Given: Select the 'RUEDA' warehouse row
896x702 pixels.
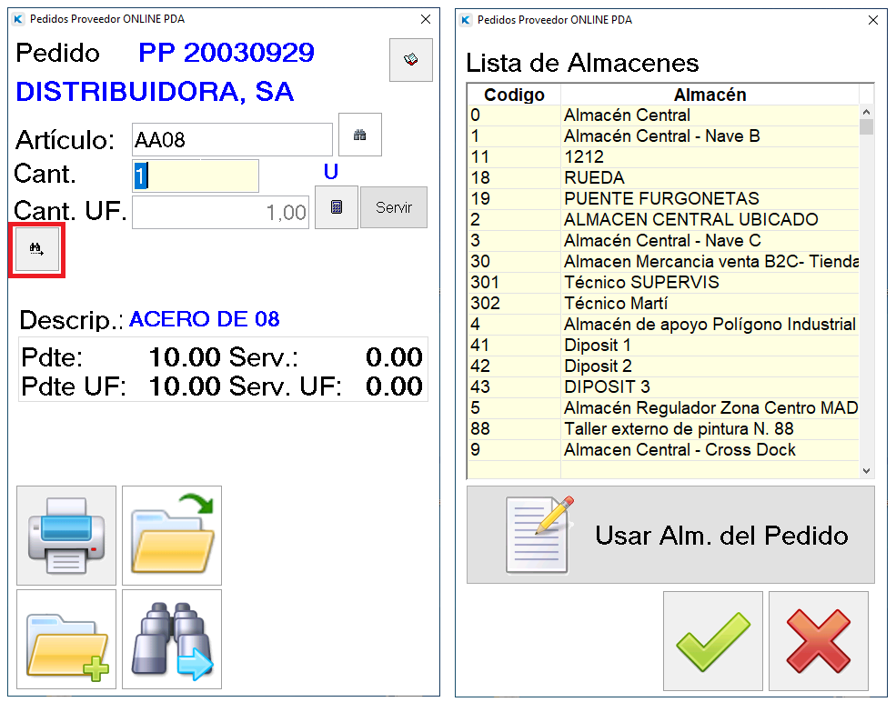Looking at the screenshot, I should [663, 177].
